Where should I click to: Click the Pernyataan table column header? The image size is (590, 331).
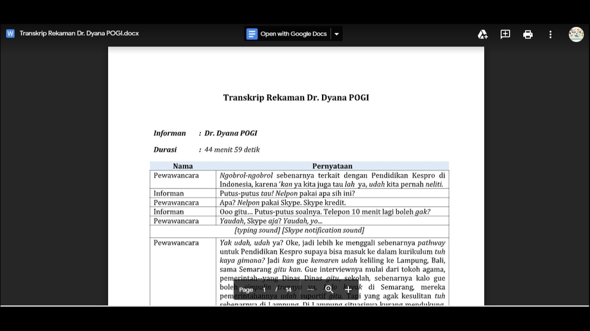coord(332,166)
